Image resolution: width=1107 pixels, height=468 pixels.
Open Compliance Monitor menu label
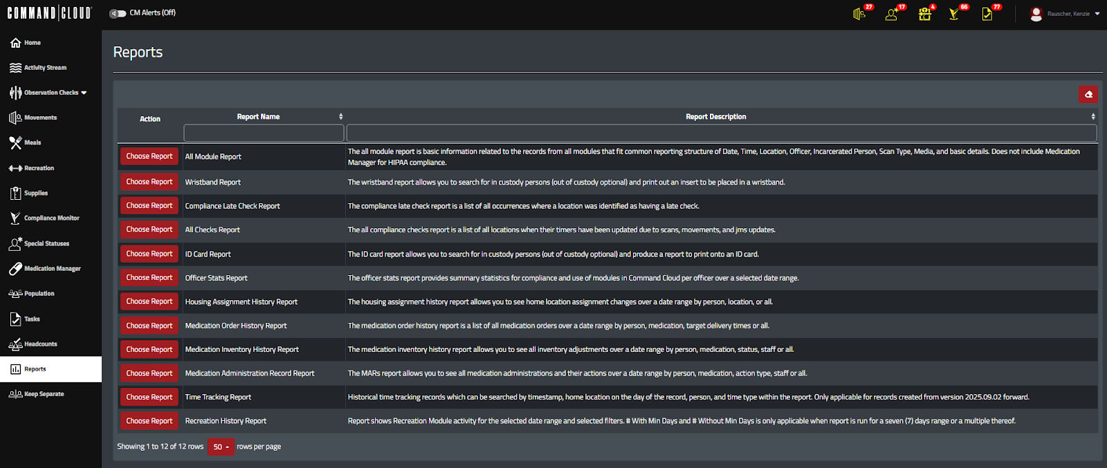(52, 218)
